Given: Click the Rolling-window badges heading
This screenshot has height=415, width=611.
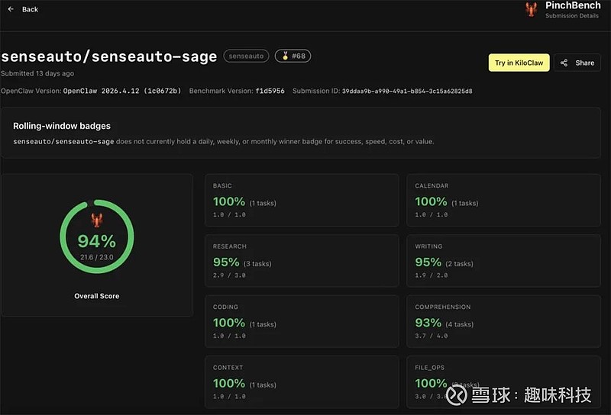Looking at the screenshot, I should point(62,126).
